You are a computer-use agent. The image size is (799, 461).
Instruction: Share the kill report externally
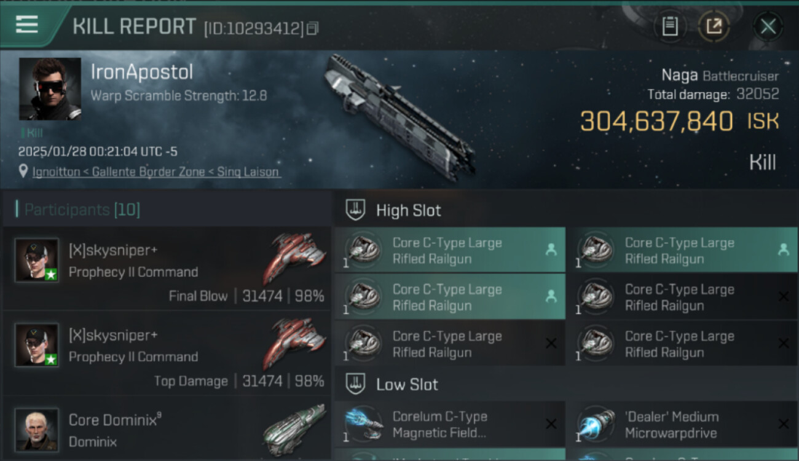pyautogui.click(x=713, y=26)
